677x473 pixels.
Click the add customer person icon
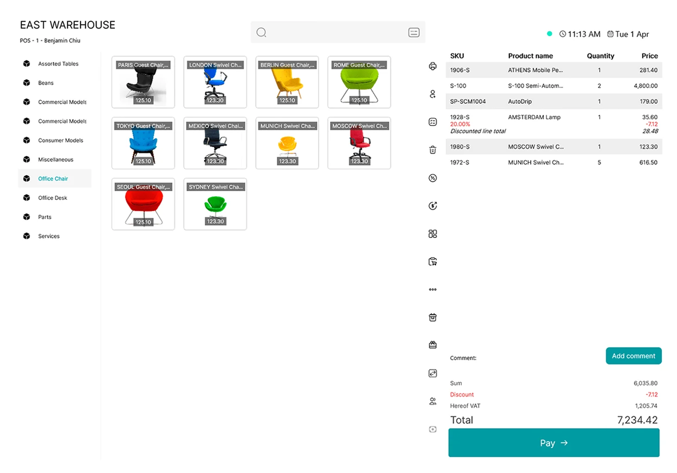click(x=433, y=94)
